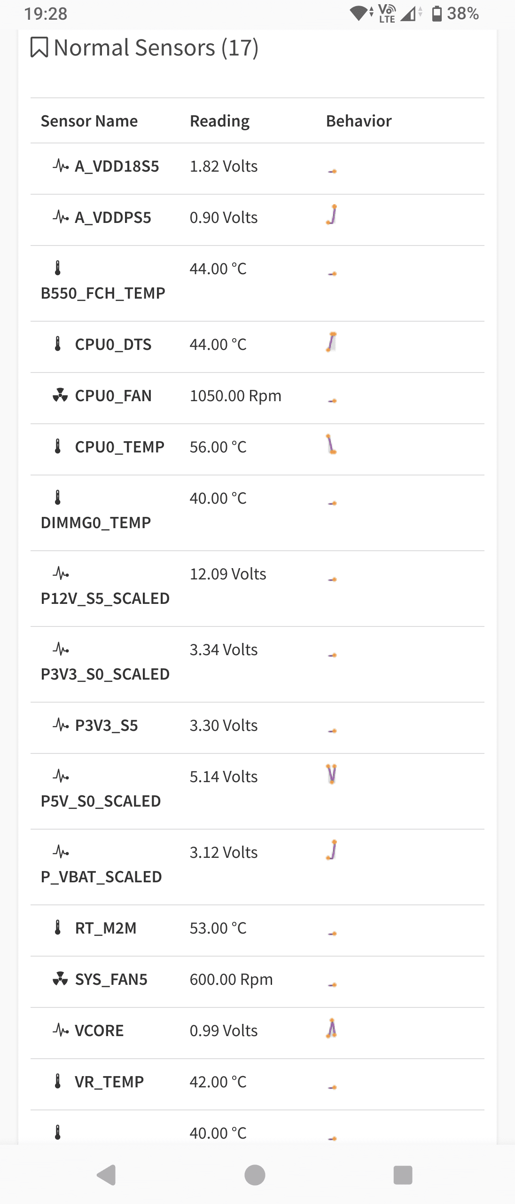The image size is (515, 1204).
Task: Click the thermometer icon beside CPU0_TEMP
Action: [x=58, y=446]
